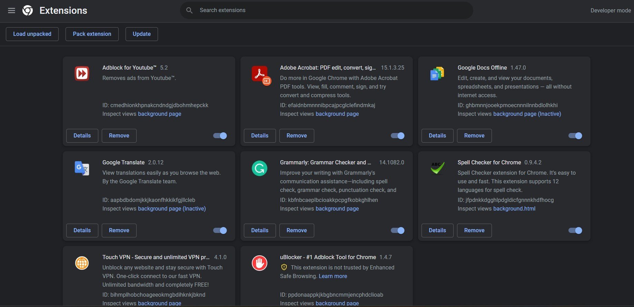Open Details for Adblock for Youtube

[82, 136]
